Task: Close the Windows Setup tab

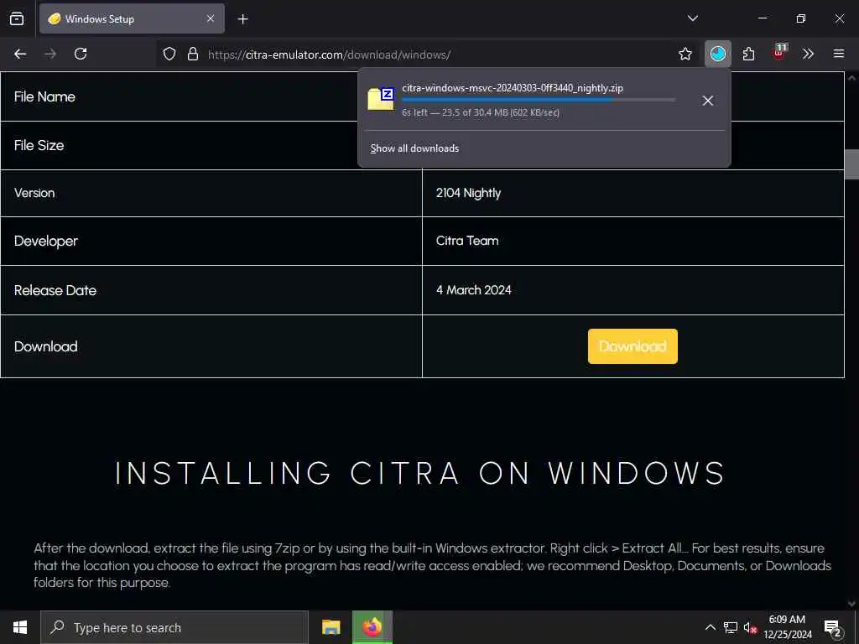Action: point(211,18)
